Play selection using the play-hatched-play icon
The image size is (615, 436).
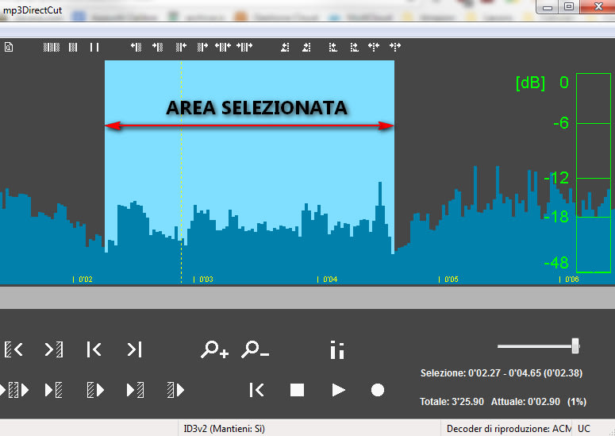(14, 390)
